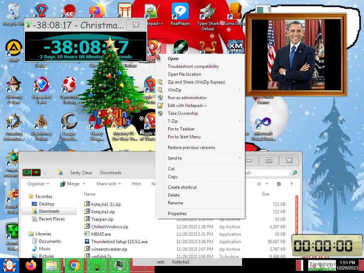Launch the AIMP desktop shortcut
This screenshot has height=273, width=364.
click(14, 51)
